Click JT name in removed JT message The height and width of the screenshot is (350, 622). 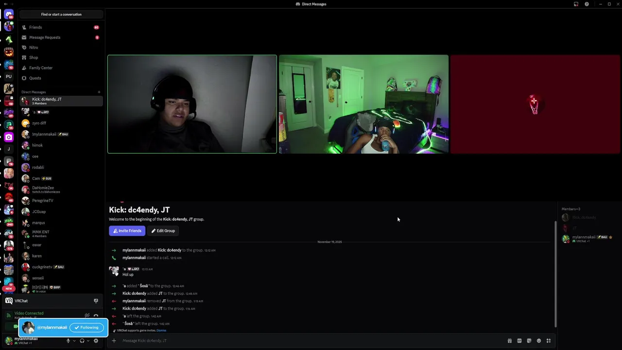coord(164,301)
